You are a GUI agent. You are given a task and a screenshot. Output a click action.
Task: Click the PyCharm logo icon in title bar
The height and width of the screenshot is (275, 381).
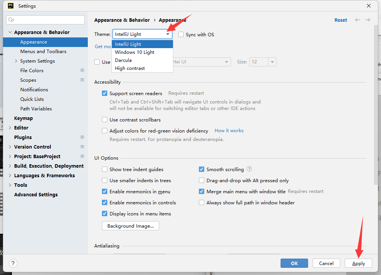(11, 6)
